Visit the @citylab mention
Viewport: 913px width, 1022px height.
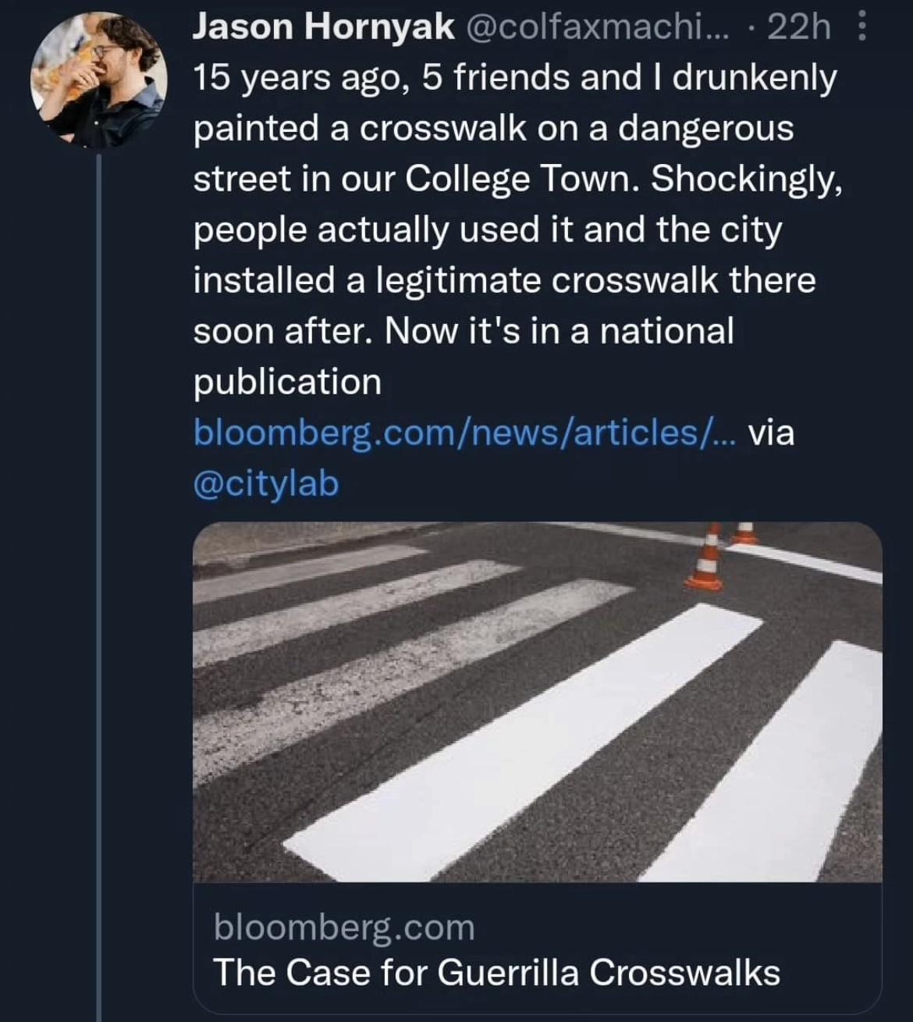(266, 483)
